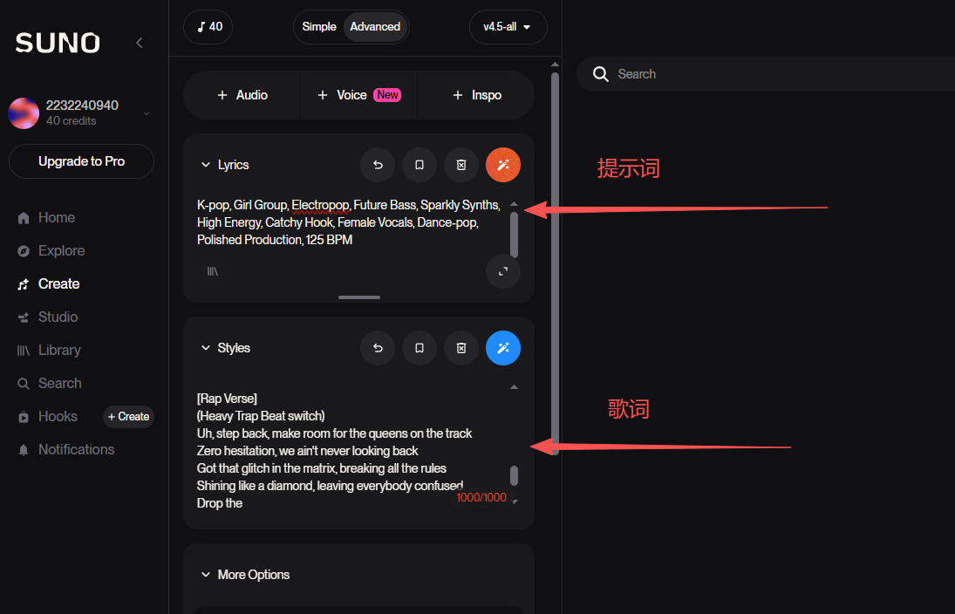Click into the top Search field
955x614 pixels.
(x=767, y=74)
